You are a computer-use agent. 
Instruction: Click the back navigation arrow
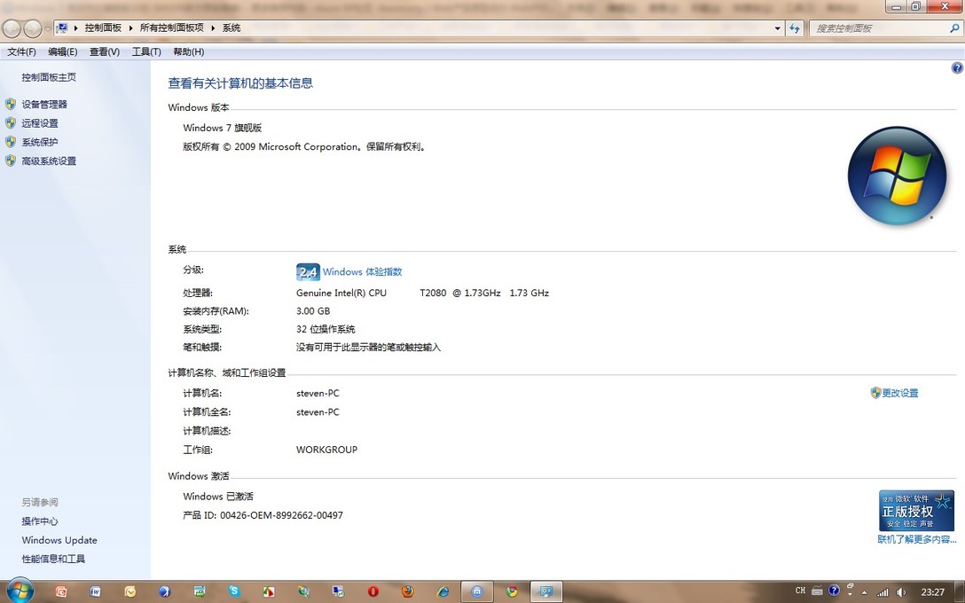coord(12,28)
